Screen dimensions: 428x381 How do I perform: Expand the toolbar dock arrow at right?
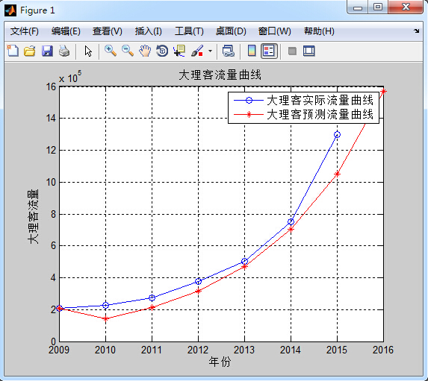coord(416,31)
